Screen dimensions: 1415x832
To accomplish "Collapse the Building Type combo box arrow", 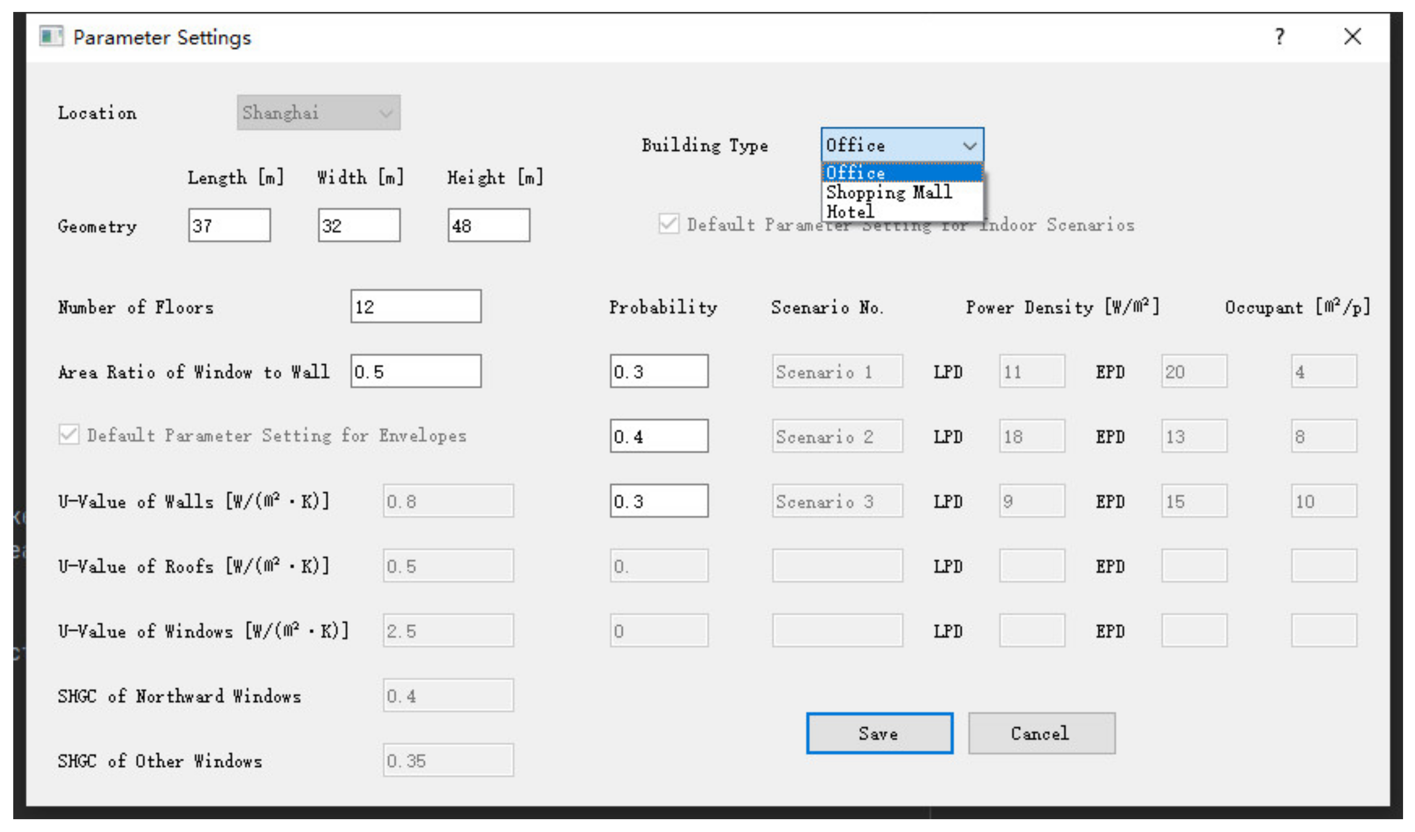I will point(969,146).
